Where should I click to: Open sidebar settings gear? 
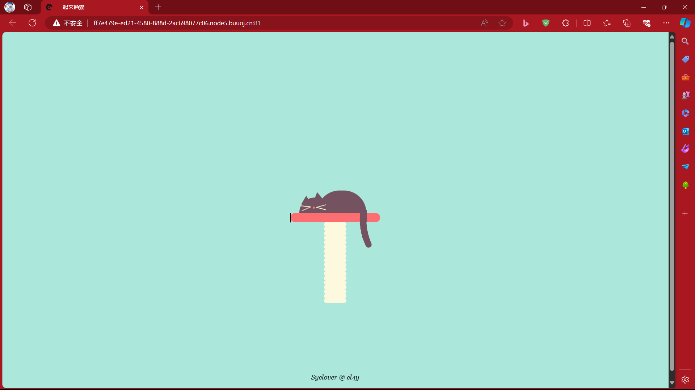pos(685,380)
